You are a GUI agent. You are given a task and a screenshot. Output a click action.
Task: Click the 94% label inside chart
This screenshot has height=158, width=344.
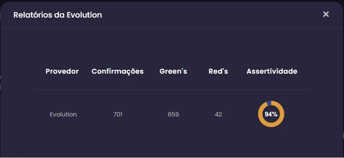click(x=271, y=114)
